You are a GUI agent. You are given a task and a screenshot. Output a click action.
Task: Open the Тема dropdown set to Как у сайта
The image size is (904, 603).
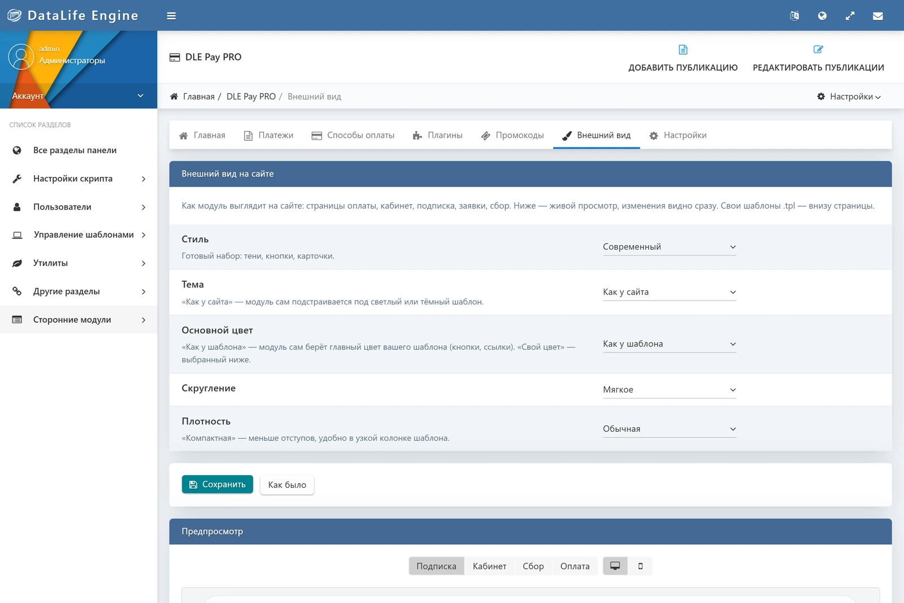click(x=670, y=292)
